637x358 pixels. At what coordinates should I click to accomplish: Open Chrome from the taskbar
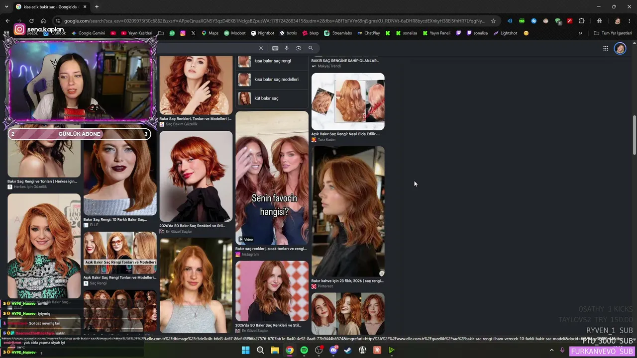click(x=290, y=350)
